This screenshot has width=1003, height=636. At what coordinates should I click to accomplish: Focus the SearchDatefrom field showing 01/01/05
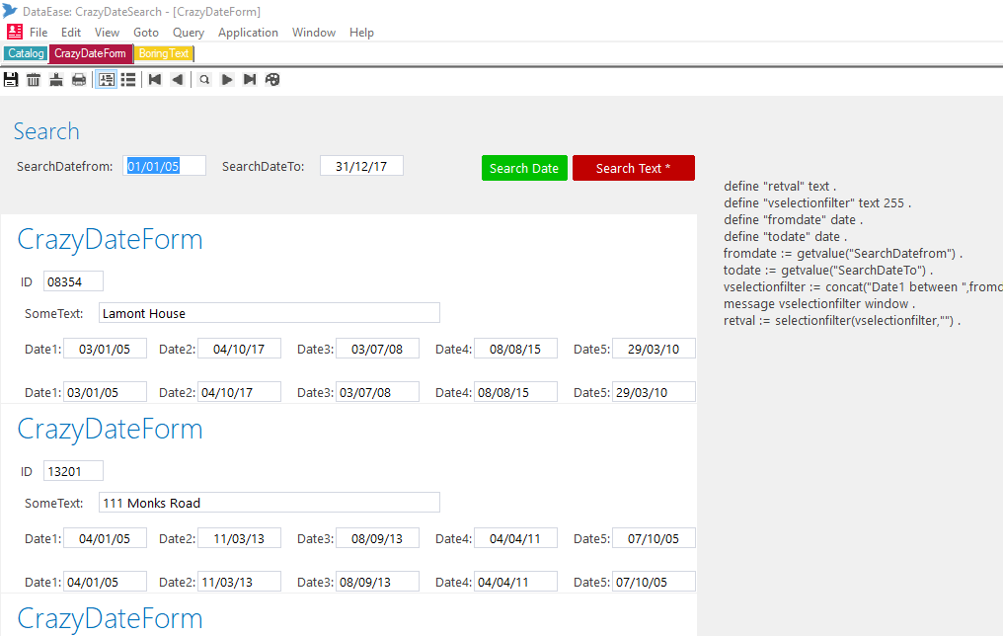[165, 166]
